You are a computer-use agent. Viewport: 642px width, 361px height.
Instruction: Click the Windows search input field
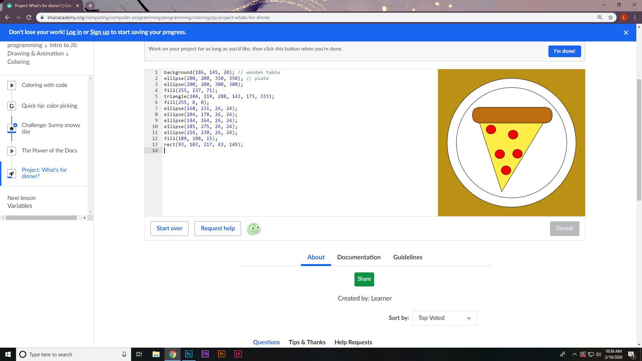(74, 354)
